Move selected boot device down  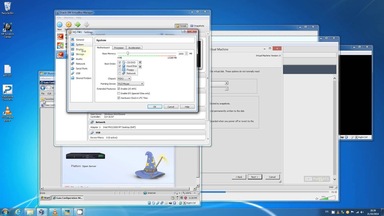pos(140,66)
